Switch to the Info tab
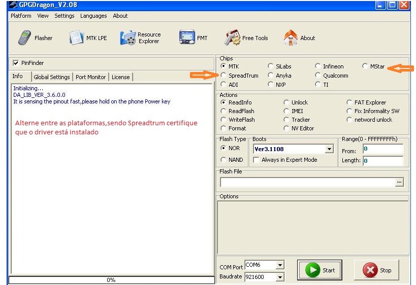This screenshot has width=416, height=285. [20, 76]
